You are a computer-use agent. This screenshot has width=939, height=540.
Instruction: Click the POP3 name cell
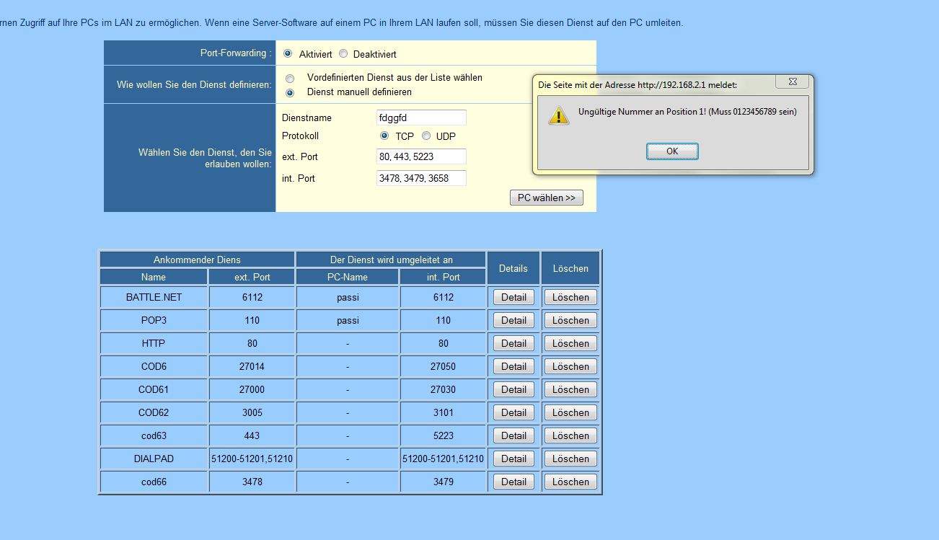pos(154,320)
